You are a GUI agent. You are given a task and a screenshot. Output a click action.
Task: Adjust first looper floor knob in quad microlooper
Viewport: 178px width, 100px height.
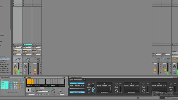point(89,91)
